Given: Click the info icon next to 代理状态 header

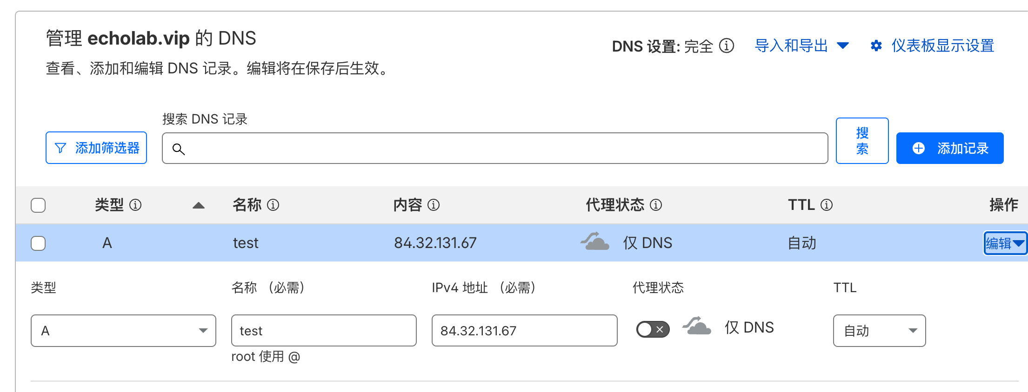Looking at the screenshot, I should 656,205.
